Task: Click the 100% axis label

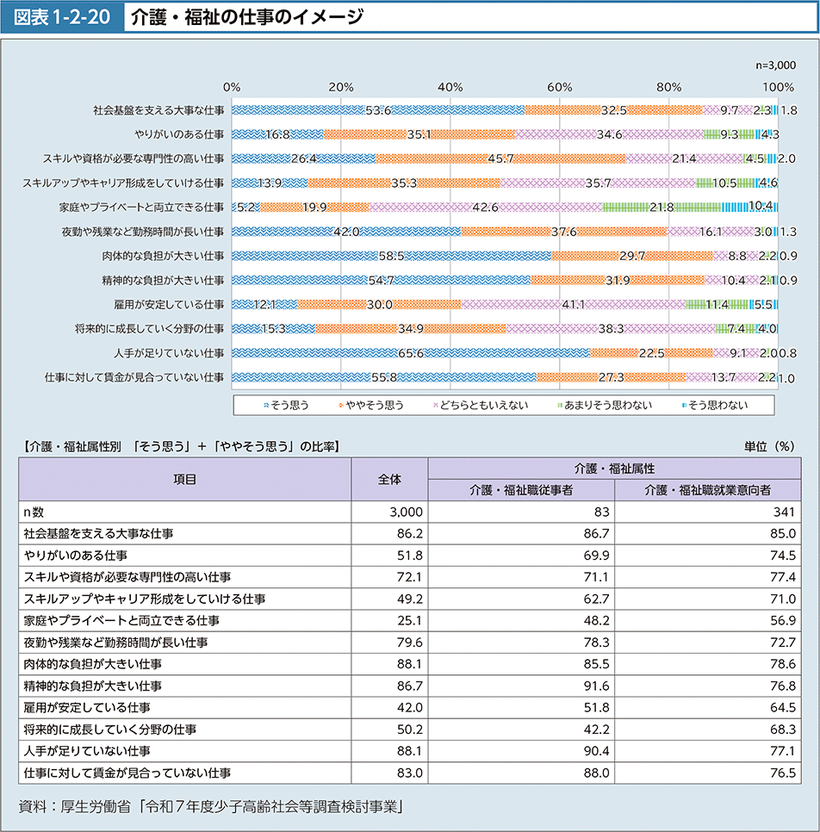Action: click(779, 87)
